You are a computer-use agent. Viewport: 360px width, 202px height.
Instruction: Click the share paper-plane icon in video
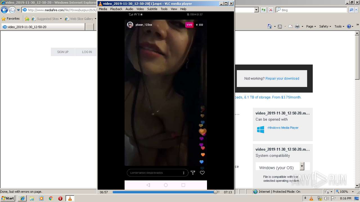click(x=193, y=173)
